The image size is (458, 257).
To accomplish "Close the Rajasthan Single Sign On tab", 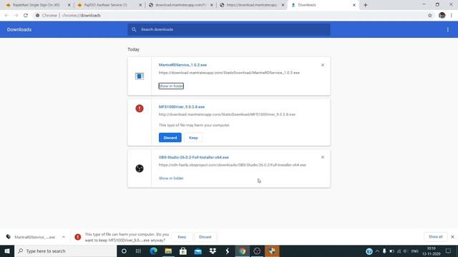I will [x=69, y=5].
